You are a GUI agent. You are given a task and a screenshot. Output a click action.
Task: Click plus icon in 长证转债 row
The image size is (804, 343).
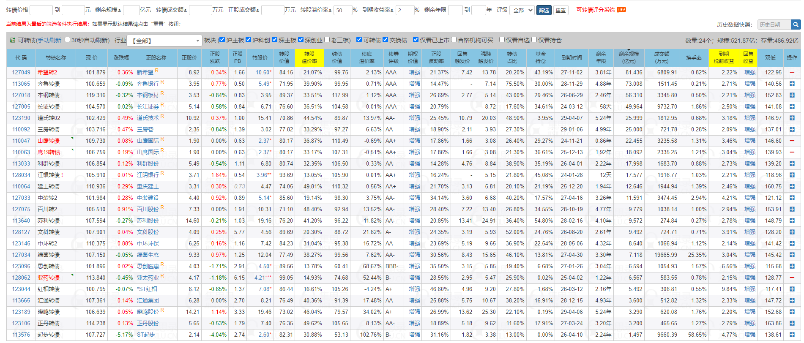pos(792,107)
